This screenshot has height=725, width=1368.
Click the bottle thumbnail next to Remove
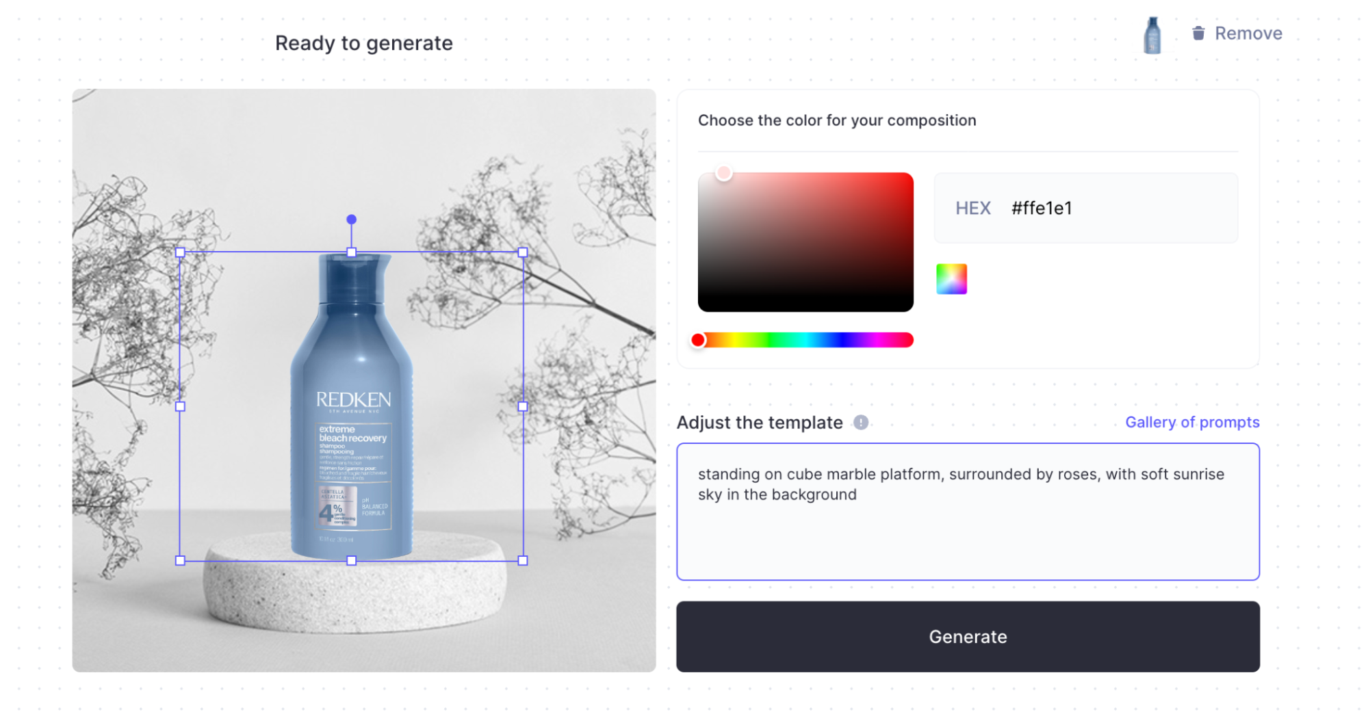pos(1152,35)
